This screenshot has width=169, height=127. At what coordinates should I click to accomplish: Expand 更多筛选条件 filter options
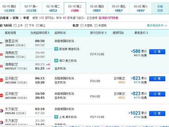click(157, 26)
